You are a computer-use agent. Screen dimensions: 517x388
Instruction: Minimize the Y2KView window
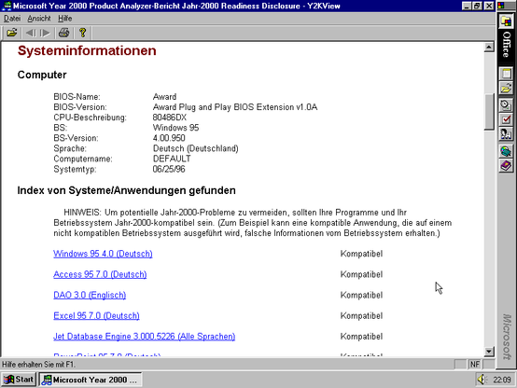click(467, 6)
